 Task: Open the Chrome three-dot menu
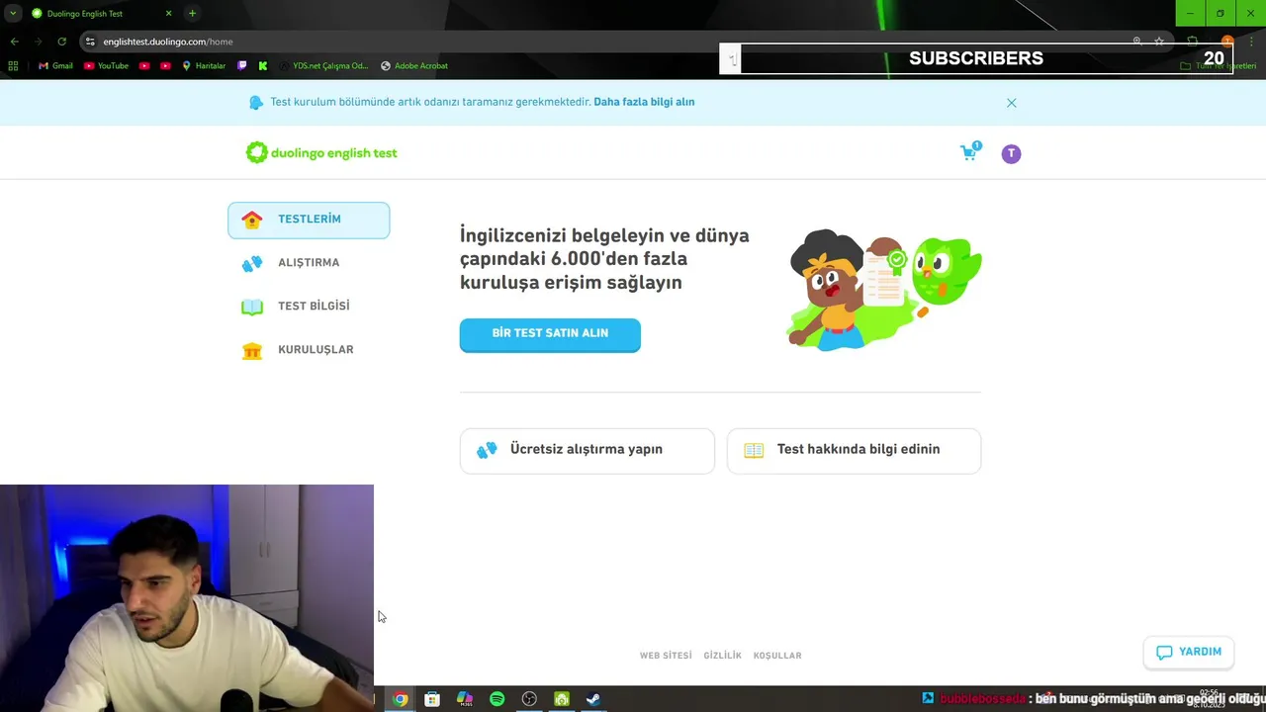[1252, 42]
